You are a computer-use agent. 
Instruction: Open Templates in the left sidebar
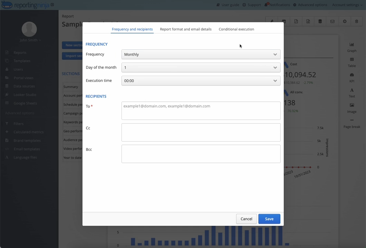(22, 61)
